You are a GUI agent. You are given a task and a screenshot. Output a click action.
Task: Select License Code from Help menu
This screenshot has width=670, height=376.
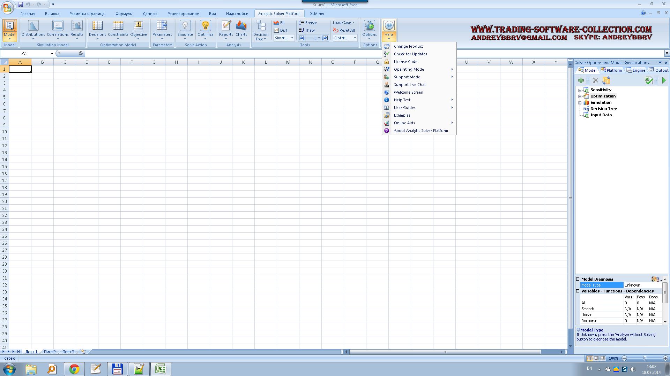point(405,62)
